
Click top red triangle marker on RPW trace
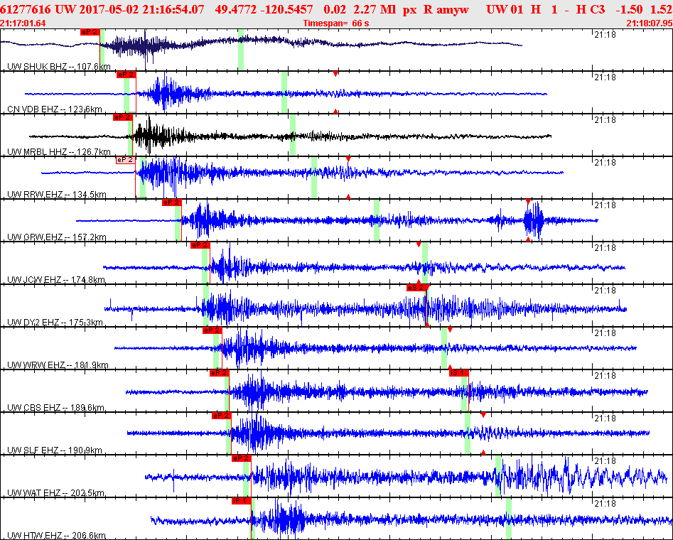(x=348, y=159)
